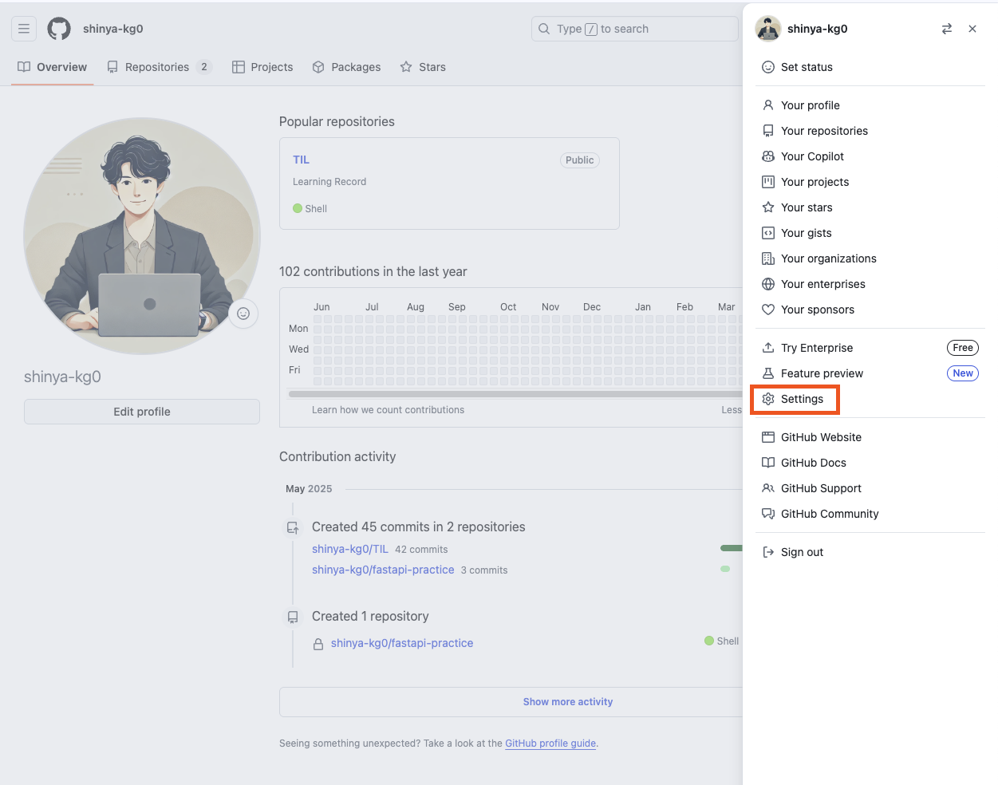
Task: Click the Copilot icon in the account menu
Action: [x=767, y=156]
